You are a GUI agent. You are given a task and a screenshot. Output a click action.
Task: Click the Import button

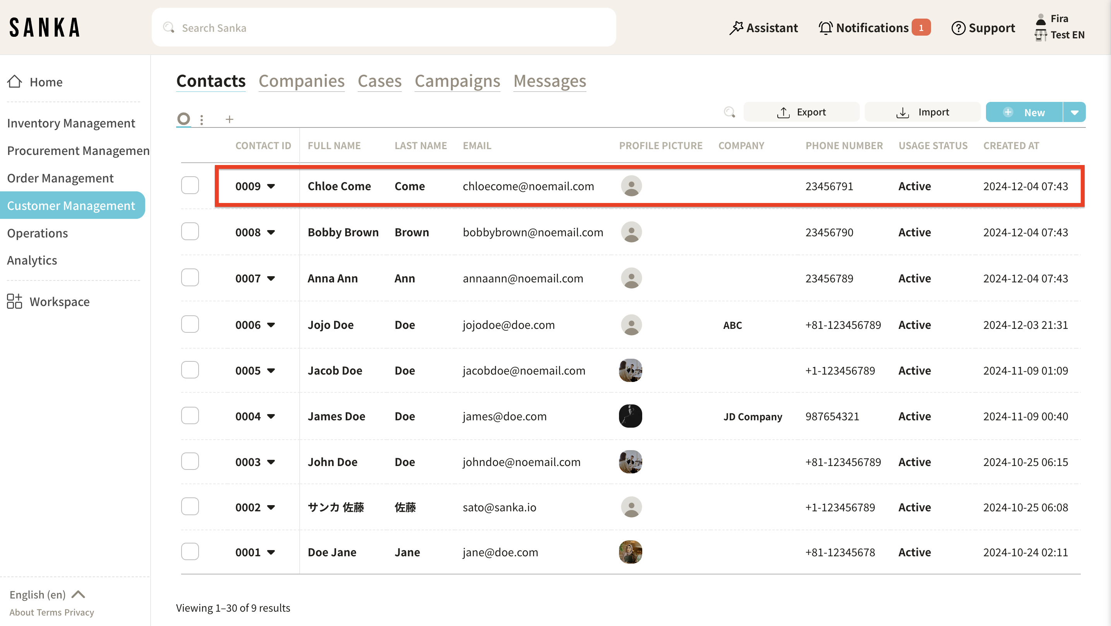922,112
